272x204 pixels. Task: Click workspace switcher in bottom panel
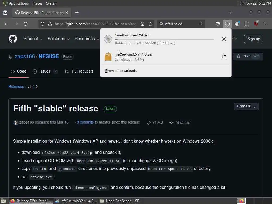[241, 201]
